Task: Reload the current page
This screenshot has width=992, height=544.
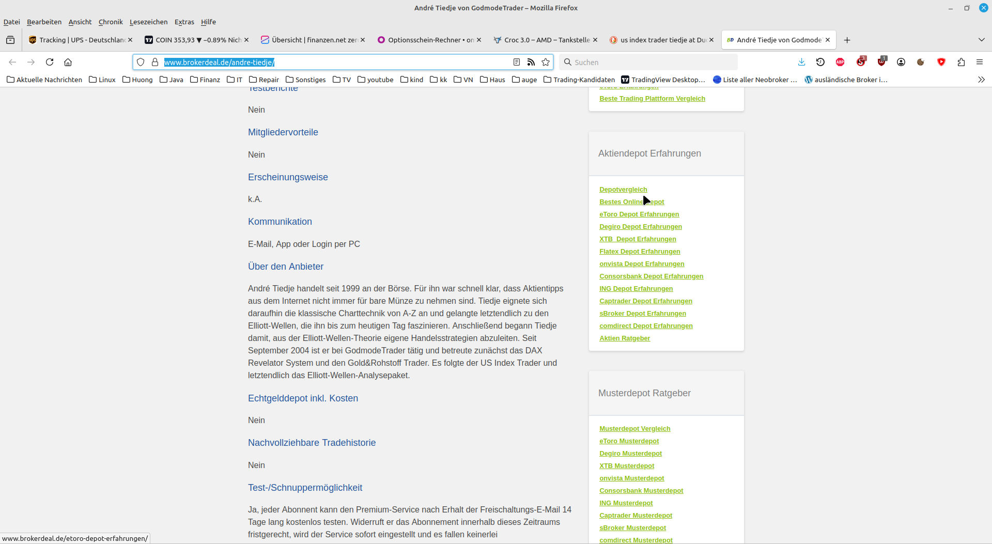Action: (50, 62)
